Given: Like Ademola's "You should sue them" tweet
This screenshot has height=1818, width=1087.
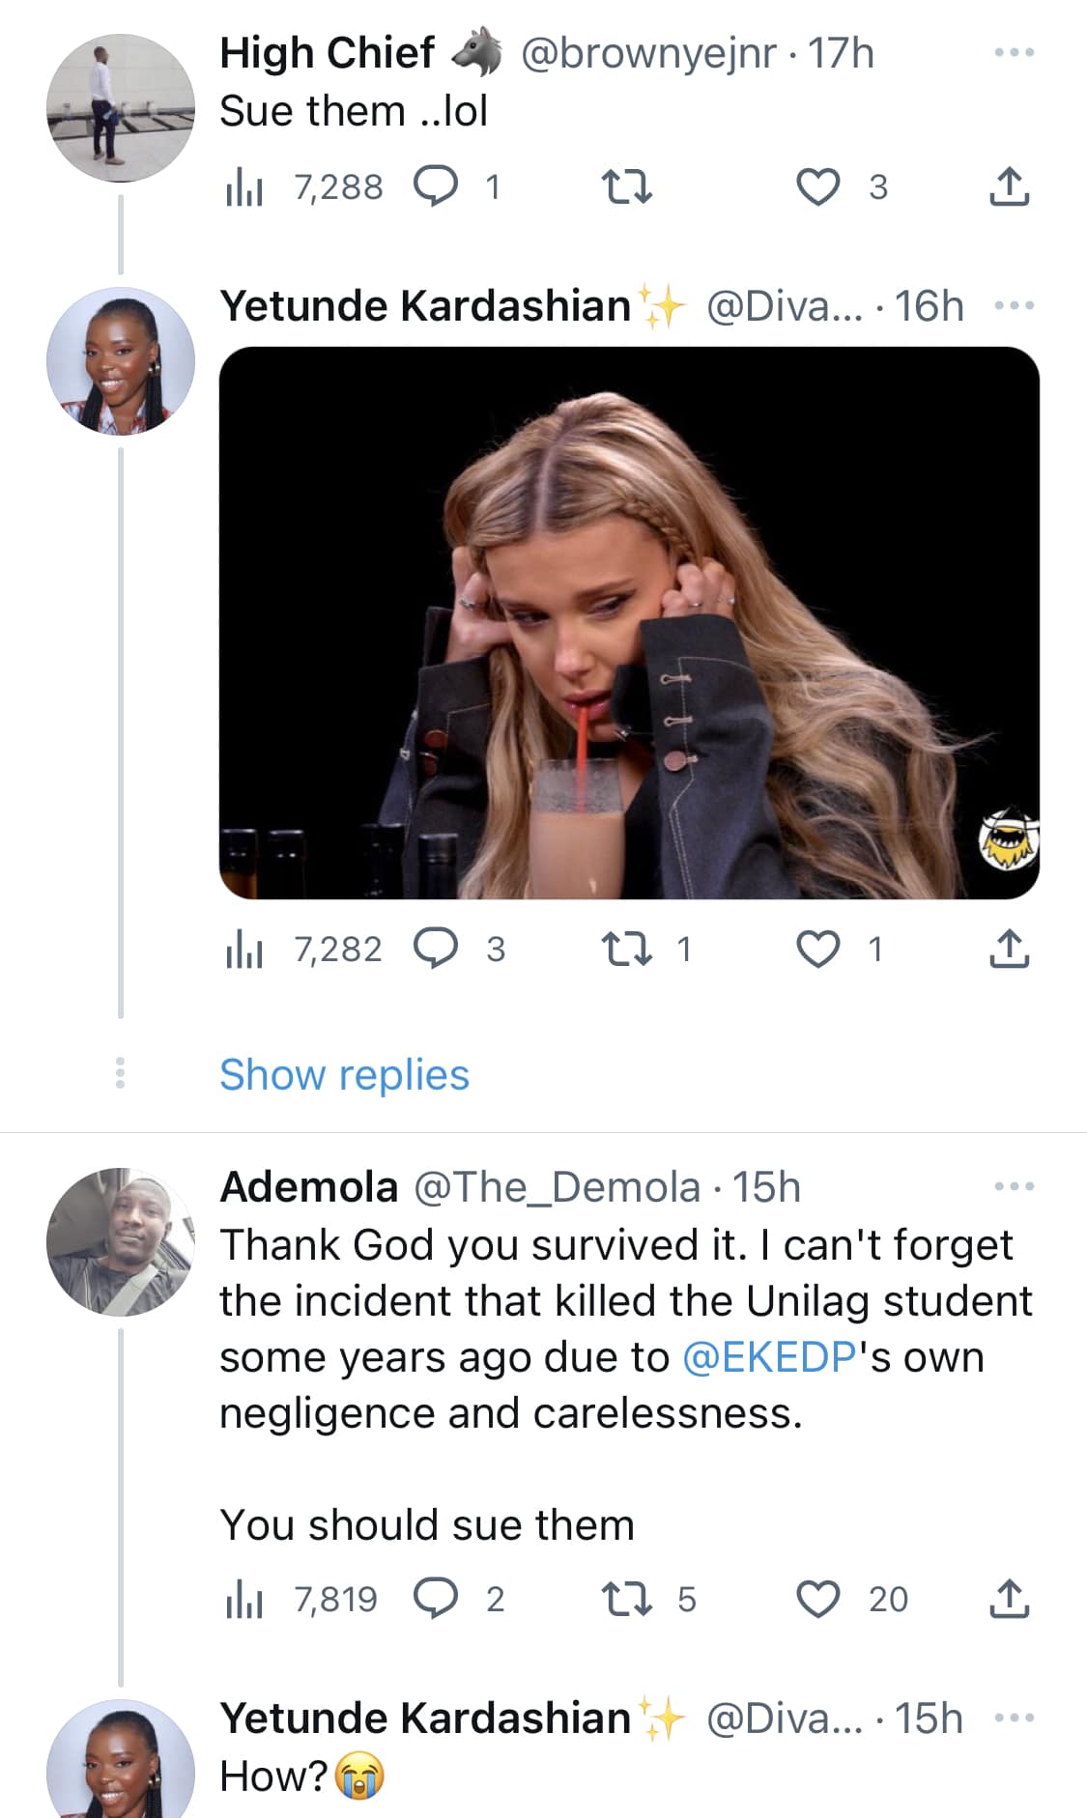Looking at the screenshot, I should [817, 1600].
